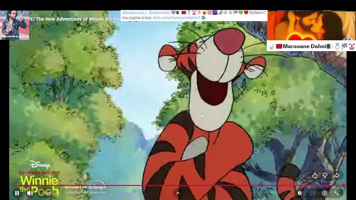Click the @saammiya mention

pyautogui.click(x=159, y=13)
